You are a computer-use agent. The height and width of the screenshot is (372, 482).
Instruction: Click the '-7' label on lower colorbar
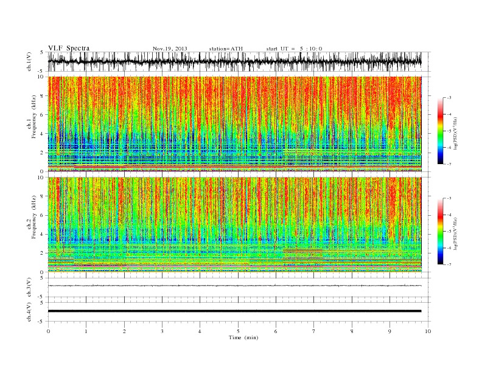(x=449, y=264)
